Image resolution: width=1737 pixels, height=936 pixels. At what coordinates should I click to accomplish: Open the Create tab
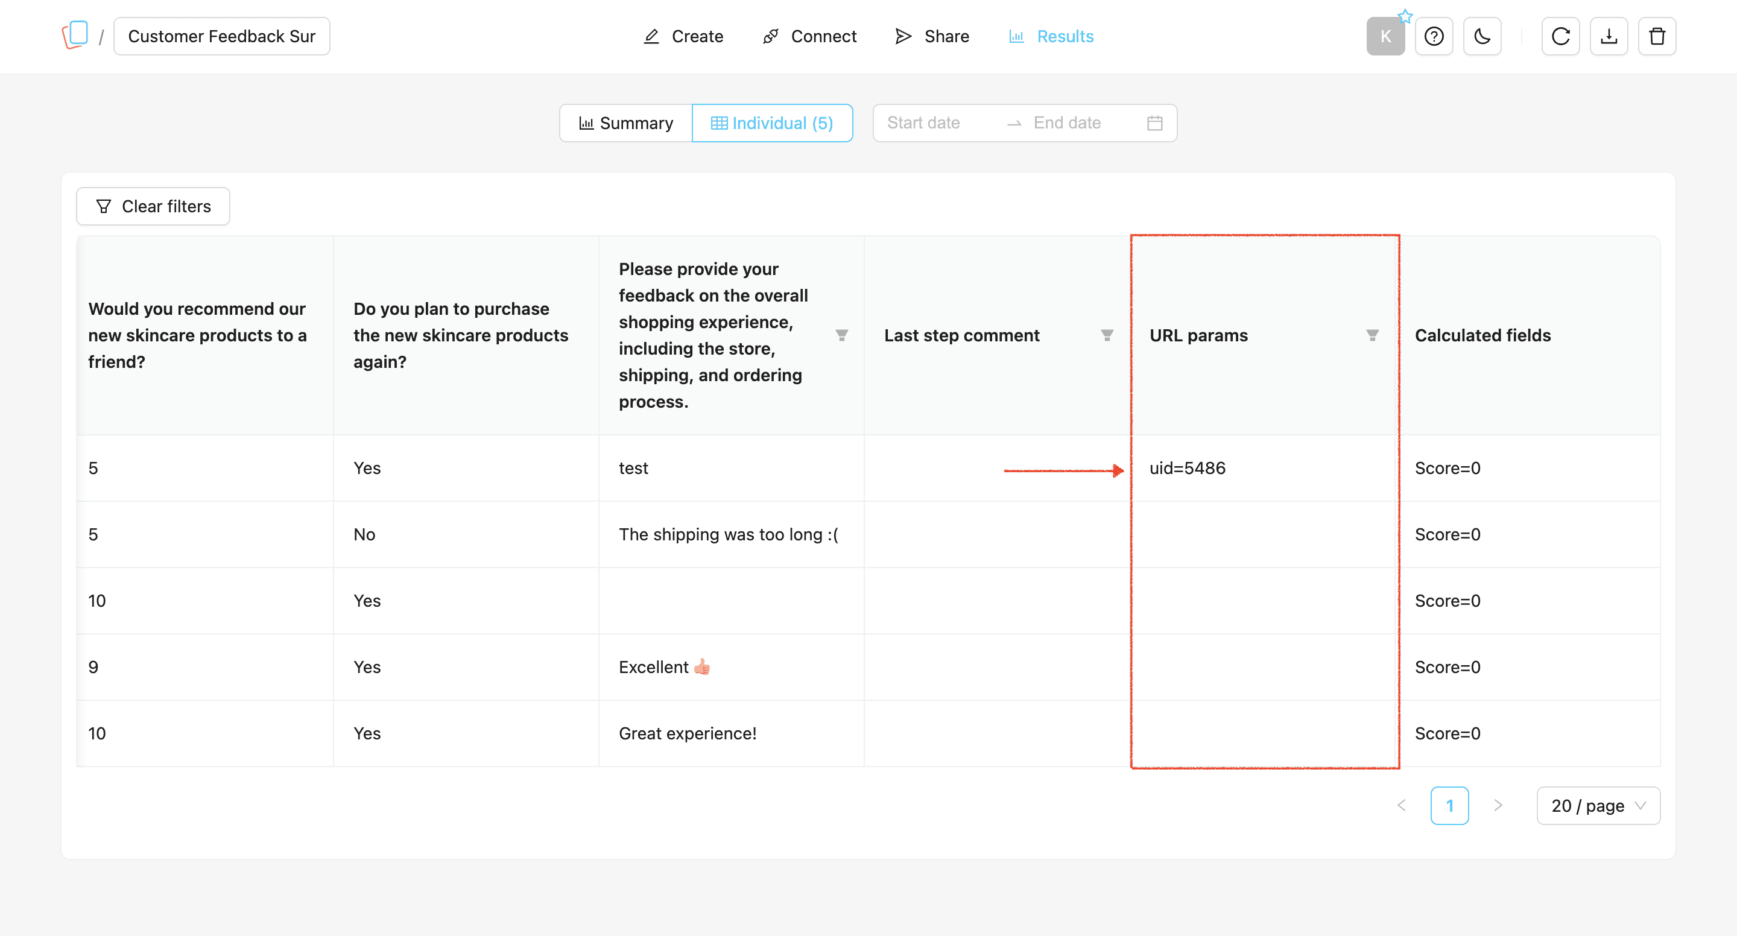[x=683, y=36]
